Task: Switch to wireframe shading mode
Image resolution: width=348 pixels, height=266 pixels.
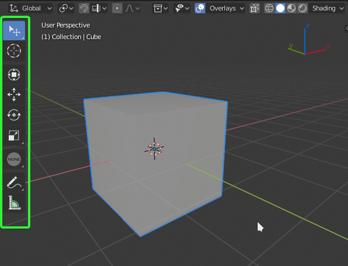Action: point(269,8)
